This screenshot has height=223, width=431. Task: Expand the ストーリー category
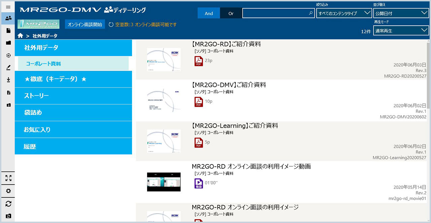[x=73, y=96]
